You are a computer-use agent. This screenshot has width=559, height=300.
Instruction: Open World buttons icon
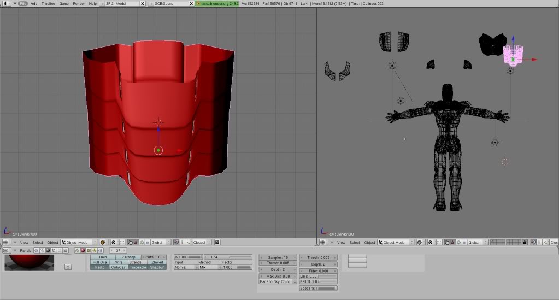[101, 250]
